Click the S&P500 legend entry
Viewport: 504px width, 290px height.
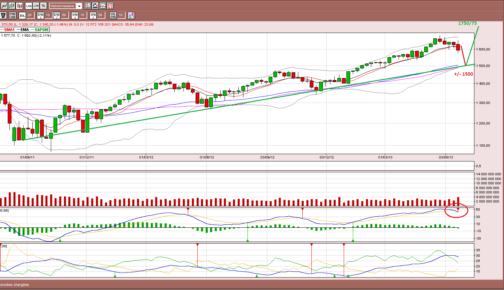coord(40,30)
